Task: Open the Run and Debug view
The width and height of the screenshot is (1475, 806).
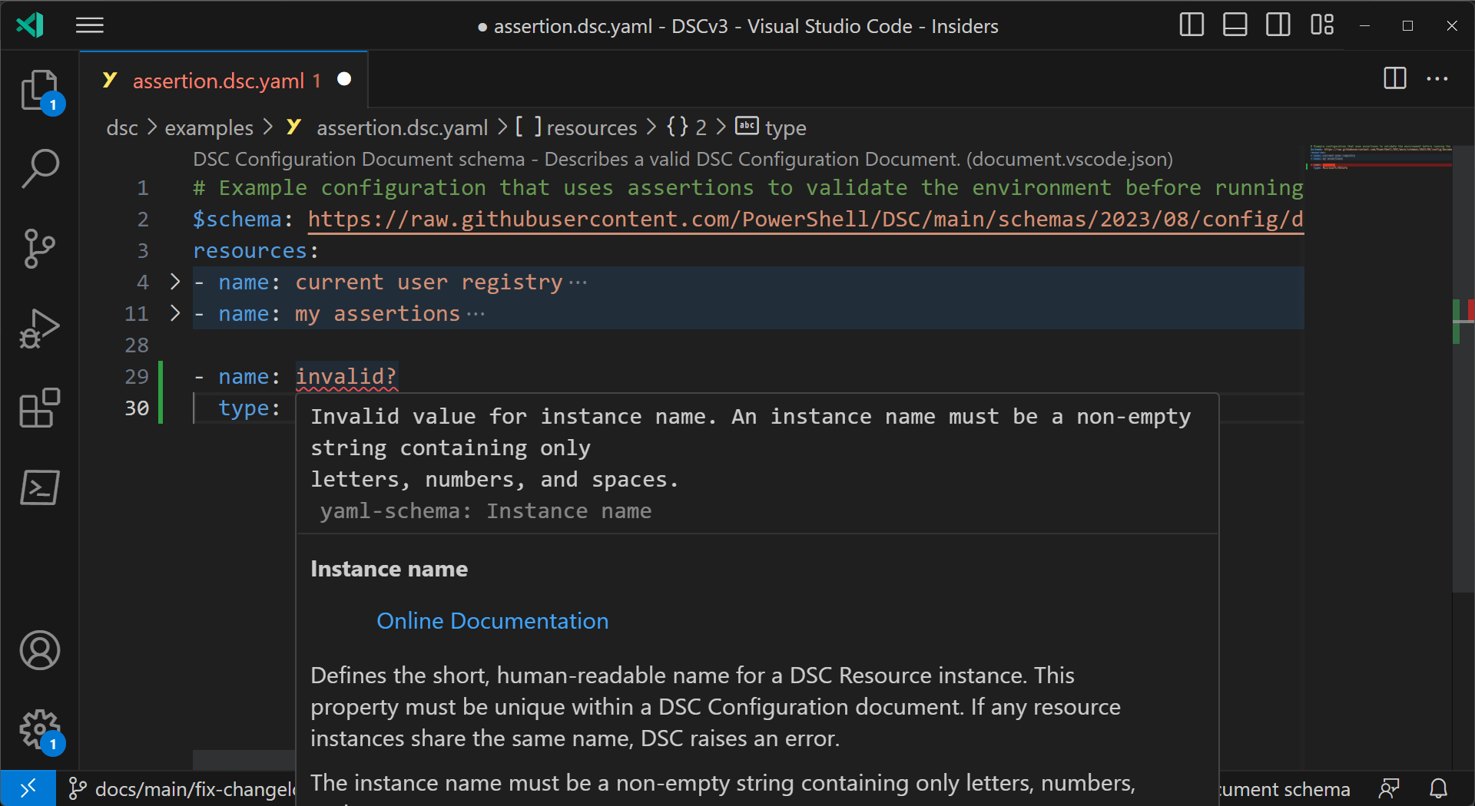Action: pyautogui.click(x=39, y=328)
